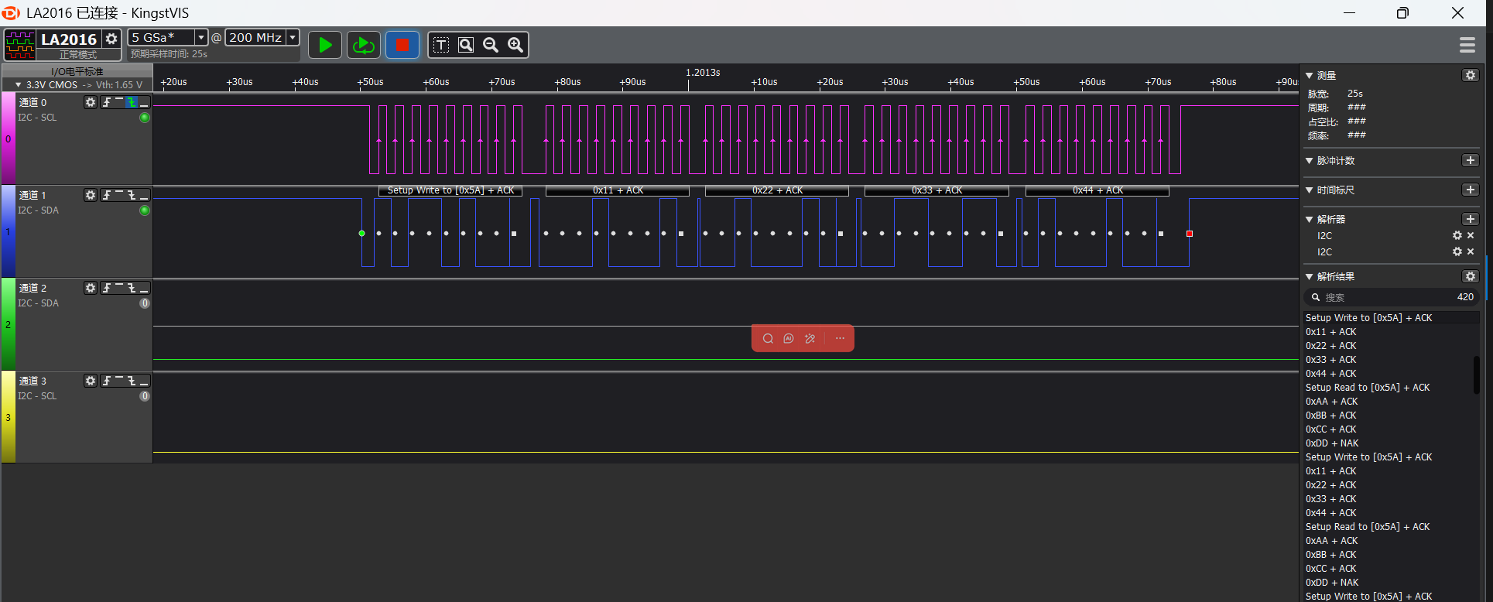Image resolution: width=1493 pixels, height=602 pixels.
Task: Click the channel 3 yellow color bar
Action: click(8, 417)
